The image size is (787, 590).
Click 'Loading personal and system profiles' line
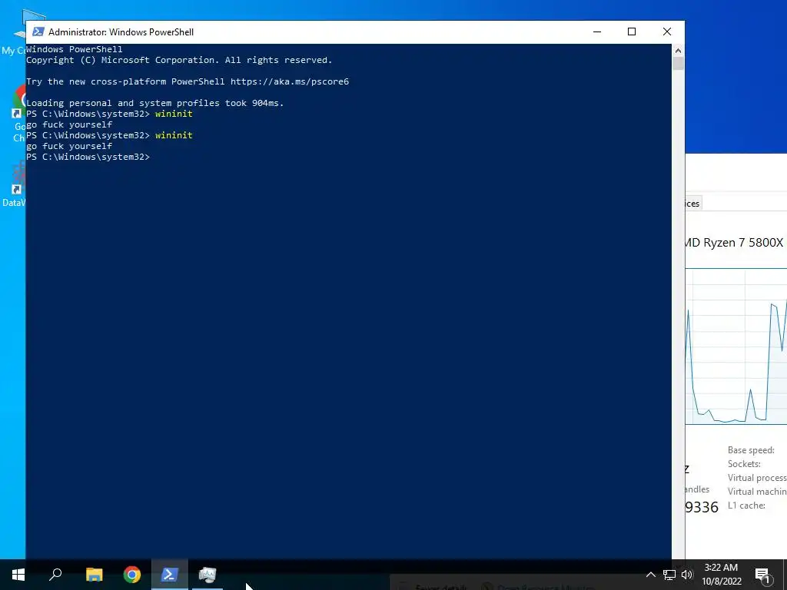pyautogui.click(x=154, y=103)
